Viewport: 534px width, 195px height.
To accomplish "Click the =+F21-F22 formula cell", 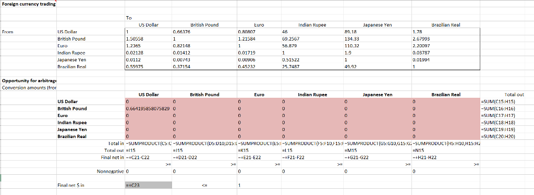I will [312, 157].
